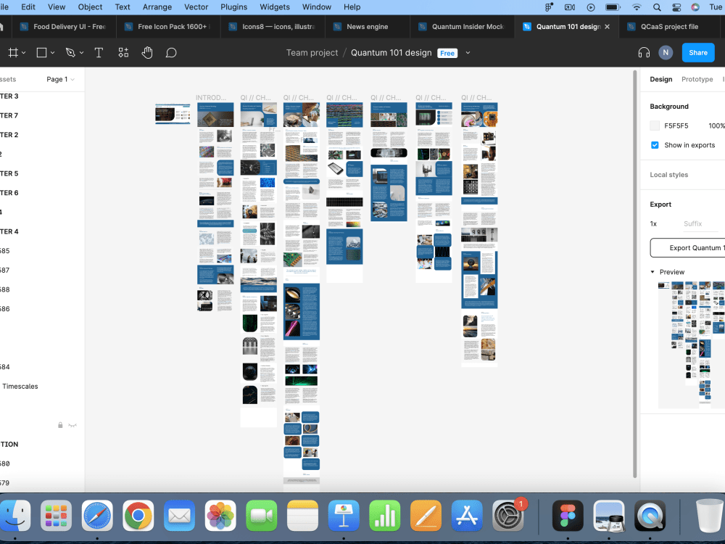The height and width of the screenshot is (544, 725).
Task: Click the export preview thumbnail
Action: pyautogui.click(x=691, y=344)
